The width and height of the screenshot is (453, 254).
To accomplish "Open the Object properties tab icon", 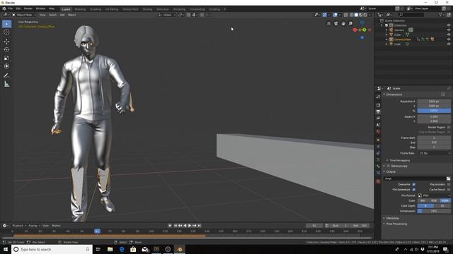I will pos(378,140).
